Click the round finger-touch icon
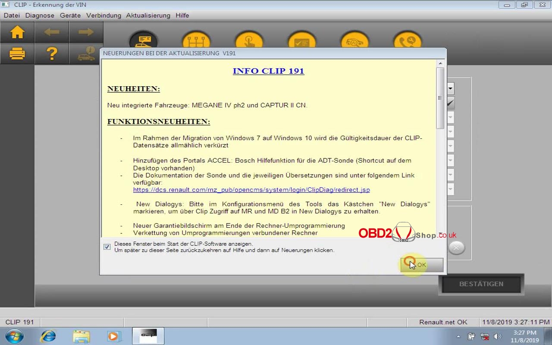552x345 pixels. tap(249, 42)
